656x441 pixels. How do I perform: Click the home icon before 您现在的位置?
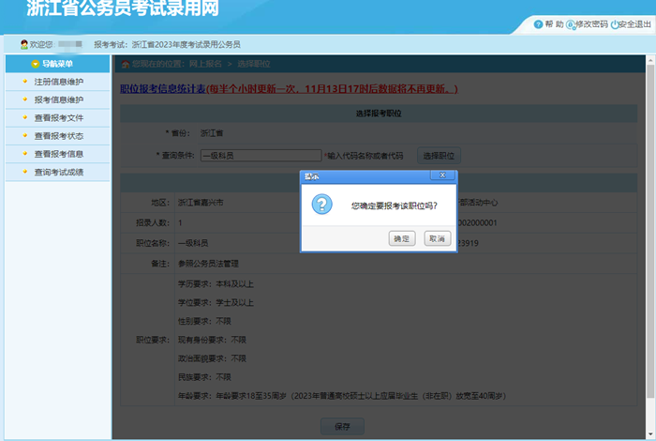coord(124,64)
